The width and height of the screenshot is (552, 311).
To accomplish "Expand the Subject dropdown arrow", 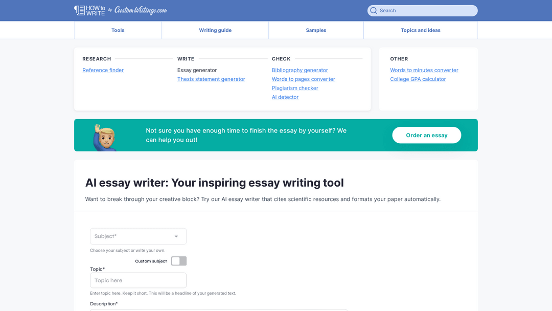I will (x=176, y=236).
